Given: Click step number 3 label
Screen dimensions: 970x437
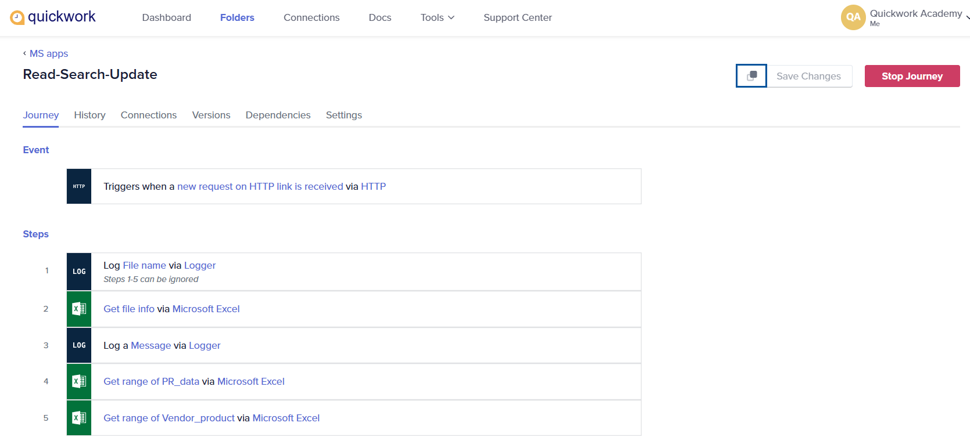Looking at the screenshot, I should click(46, 345).
